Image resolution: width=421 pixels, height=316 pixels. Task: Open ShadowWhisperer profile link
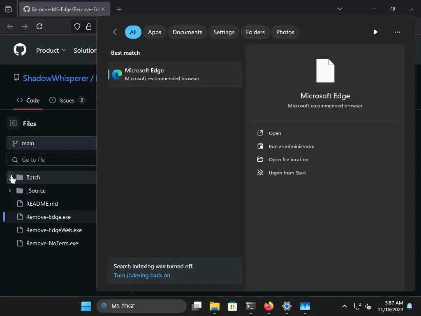[56, 78]
